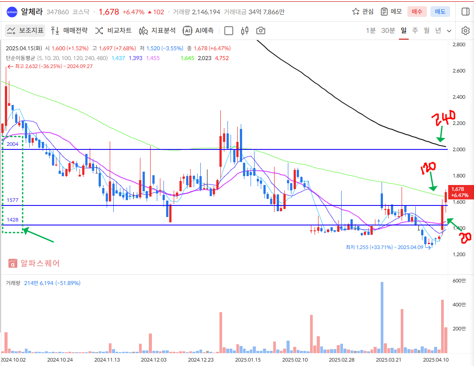Click the 214만 6,194 volume value

[52, 283]
